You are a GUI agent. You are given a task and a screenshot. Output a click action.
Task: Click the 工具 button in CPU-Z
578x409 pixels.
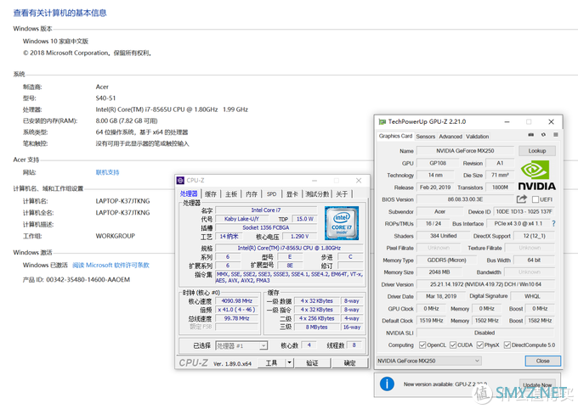(271, 363)
